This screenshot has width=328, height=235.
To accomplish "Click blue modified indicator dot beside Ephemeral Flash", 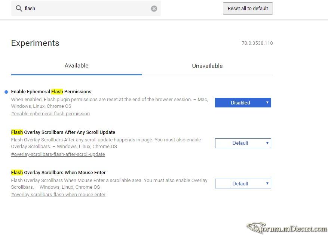I will click(x=6, y=92).
